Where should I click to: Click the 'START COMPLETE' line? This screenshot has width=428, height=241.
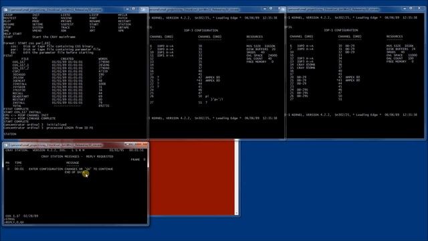tap(16, 122)
